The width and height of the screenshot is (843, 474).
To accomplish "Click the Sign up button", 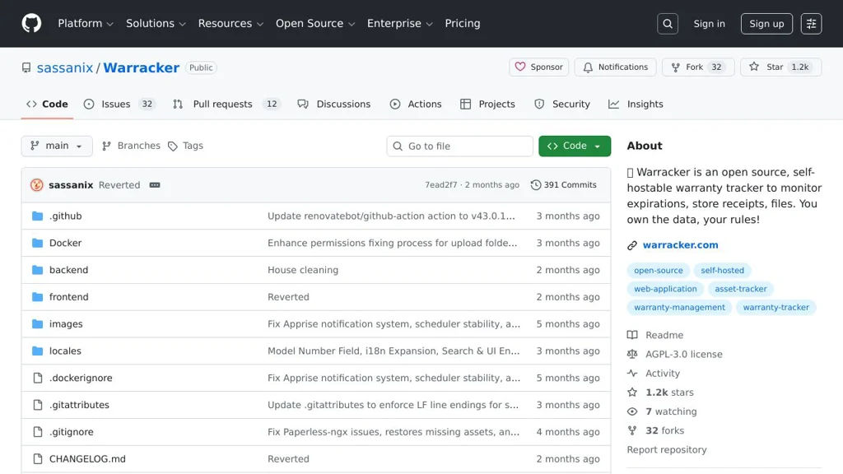I will click(766, 24).
